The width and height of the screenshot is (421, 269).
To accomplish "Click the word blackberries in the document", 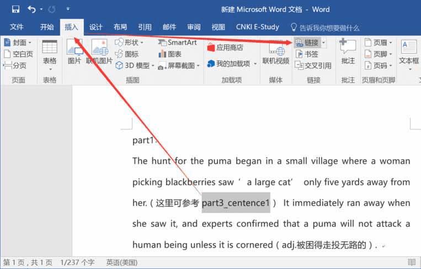I will click(190, 182).
